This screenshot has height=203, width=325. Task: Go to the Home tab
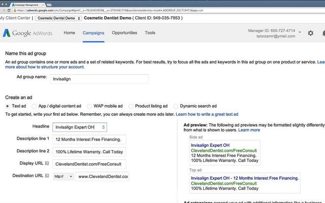point(69,32)
